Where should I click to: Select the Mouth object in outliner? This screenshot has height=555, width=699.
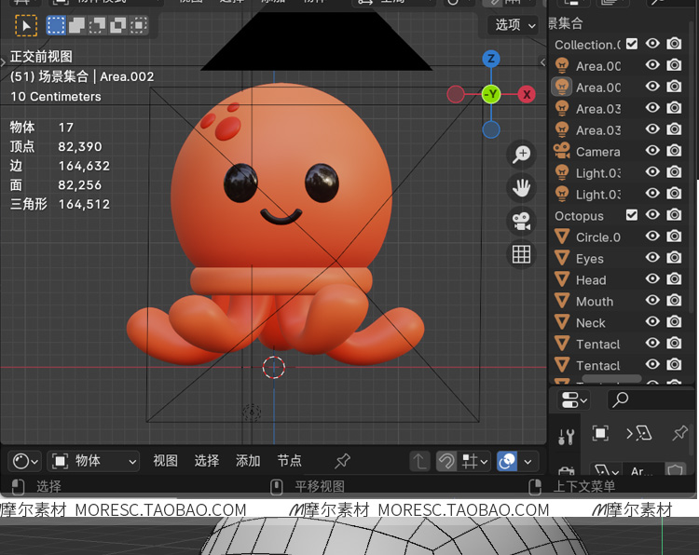coord(594,302)
